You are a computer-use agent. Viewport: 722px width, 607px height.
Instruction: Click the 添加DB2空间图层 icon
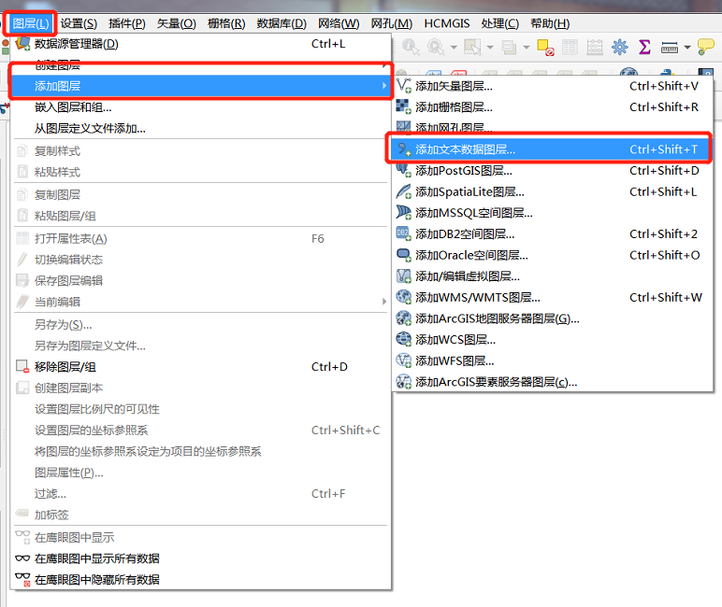(403, 233)
